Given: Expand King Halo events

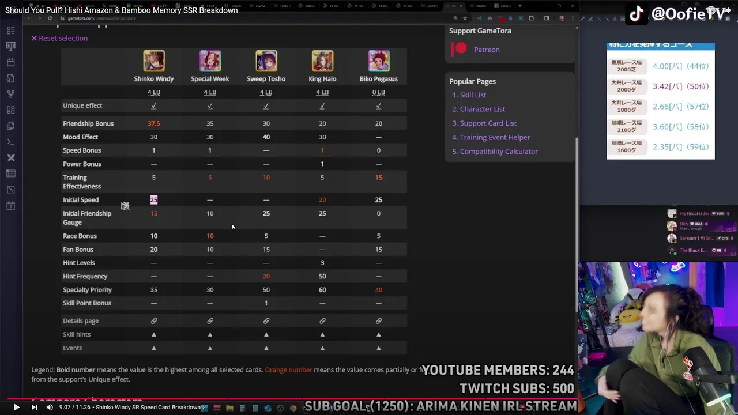Looking at the screenshot, I should (322, 348).
